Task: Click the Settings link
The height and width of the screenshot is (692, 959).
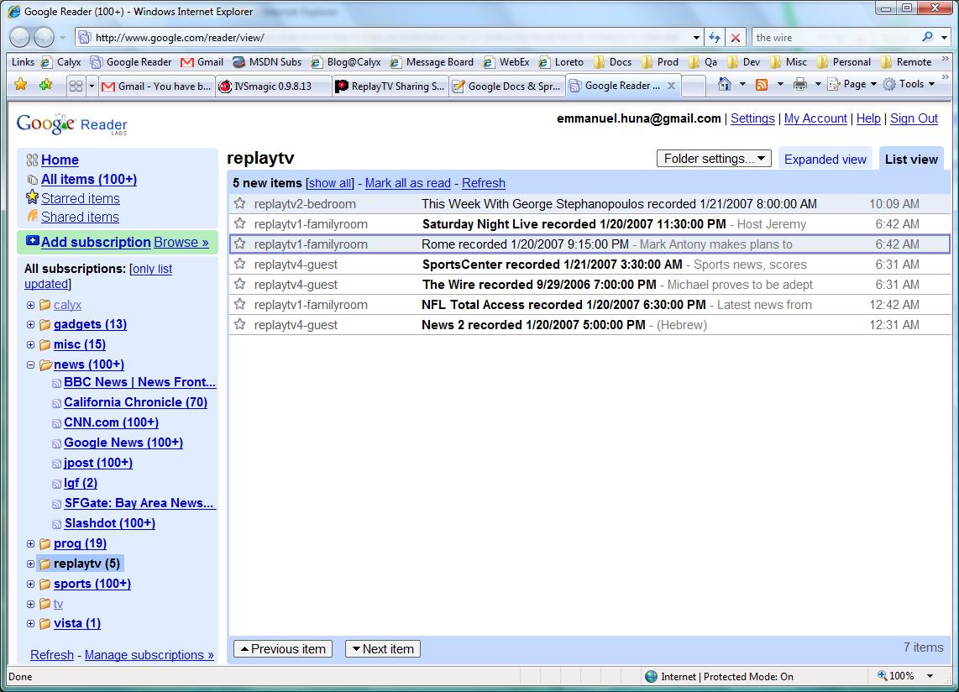Action: point(752,118)
